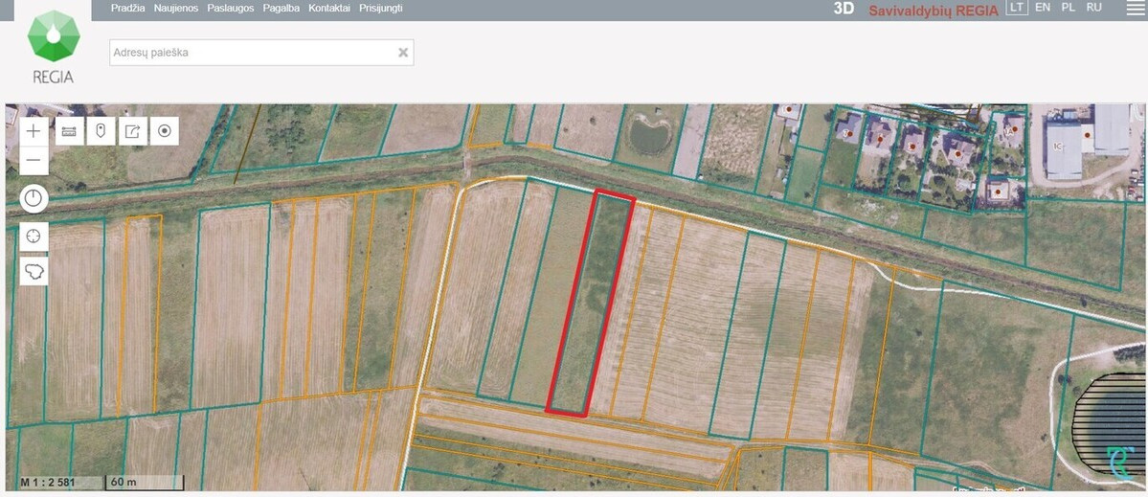Screen dimensions: 1148x497
Task: Open the Paslaugos menu item
Action: tap(231, 8)
